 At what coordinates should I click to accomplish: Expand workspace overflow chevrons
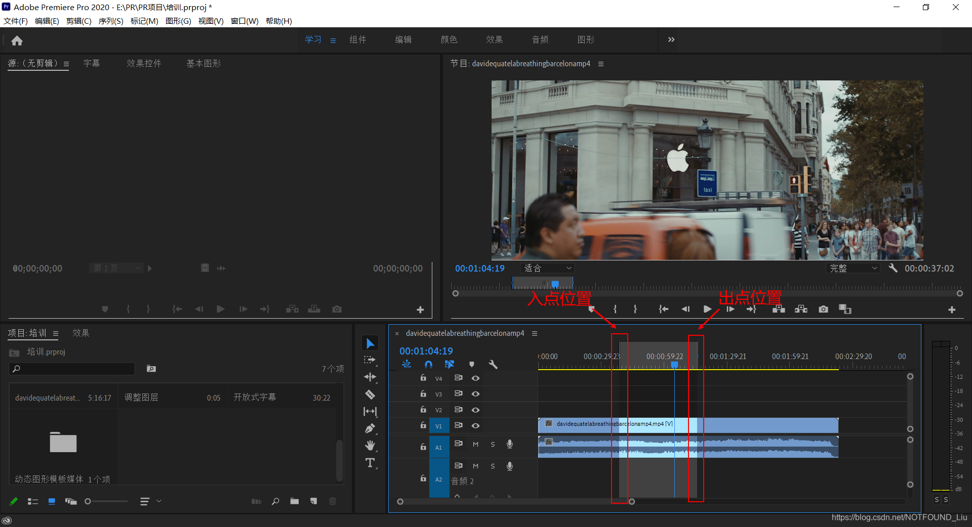[671, 39]
